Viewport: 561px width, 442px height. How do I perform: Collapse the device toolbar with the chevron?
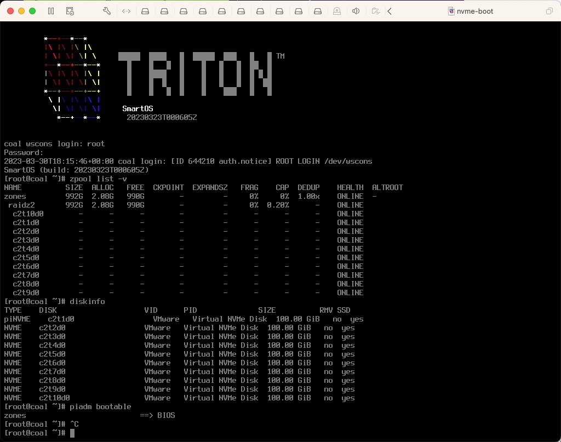[390, 11]
